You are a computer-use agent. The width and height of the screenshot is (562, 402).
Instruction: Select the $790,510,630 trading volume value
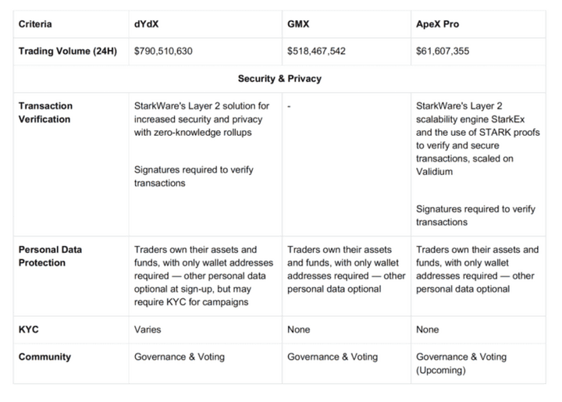(x=173, y=52)
